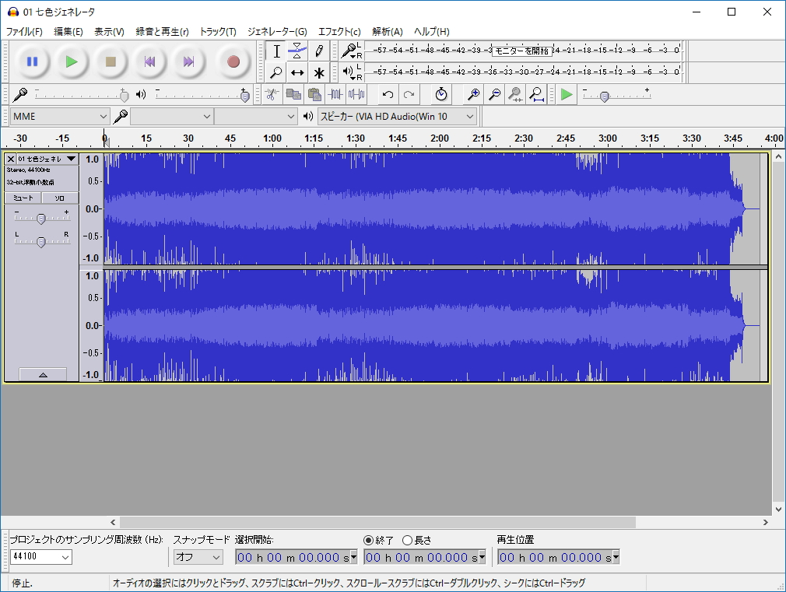Select the Time Shift tool
The image size is (786, 592).
(298, 72)
